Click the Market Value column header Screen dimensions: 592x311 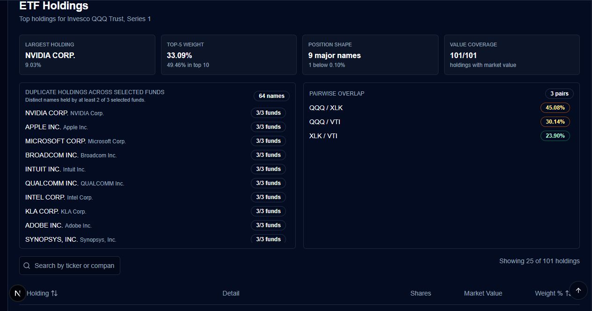point(483,293)
